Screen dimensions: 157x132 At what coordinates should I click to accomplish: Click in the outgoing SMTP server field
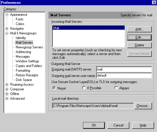(124, 69)
